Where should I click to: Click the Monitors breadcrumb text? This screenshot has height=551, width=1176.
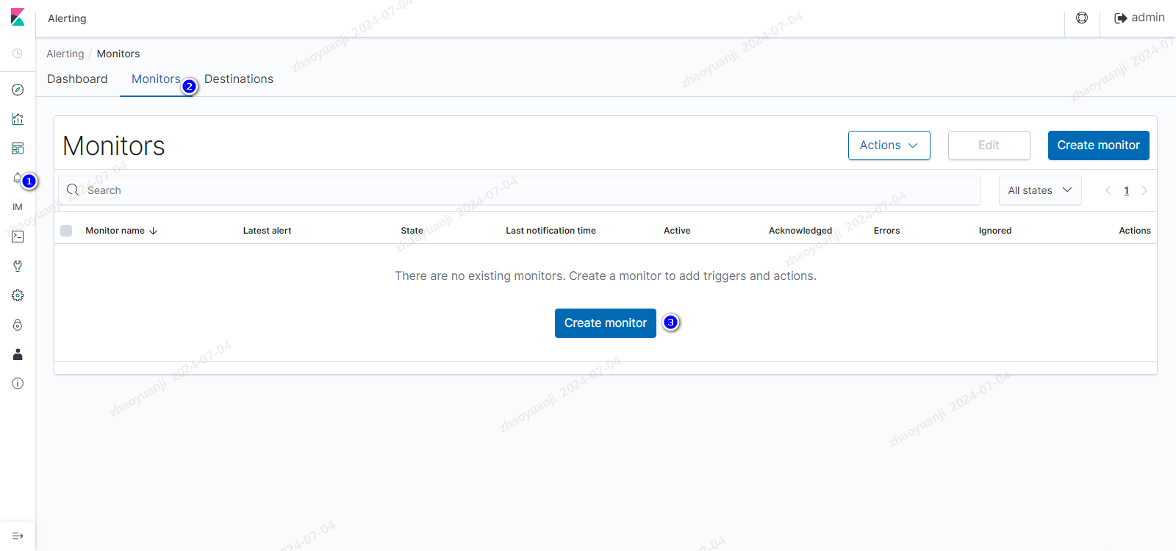click(118, 54)
